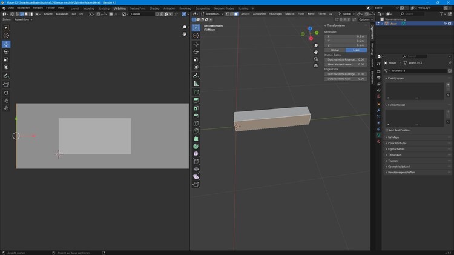Open the Optionen button in 3D viewport
The height and width of the screenshot is (255, 454).
coord(364,19)
